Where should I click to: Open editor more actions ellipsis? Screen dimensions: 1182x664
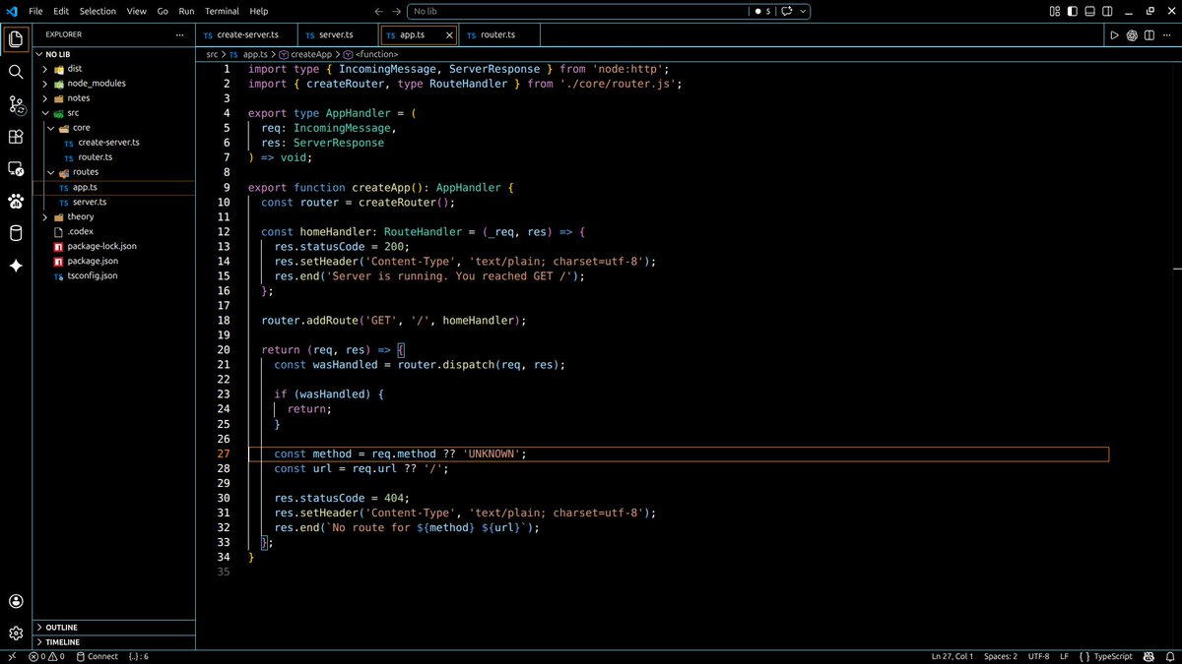(x=1168, y=35)
